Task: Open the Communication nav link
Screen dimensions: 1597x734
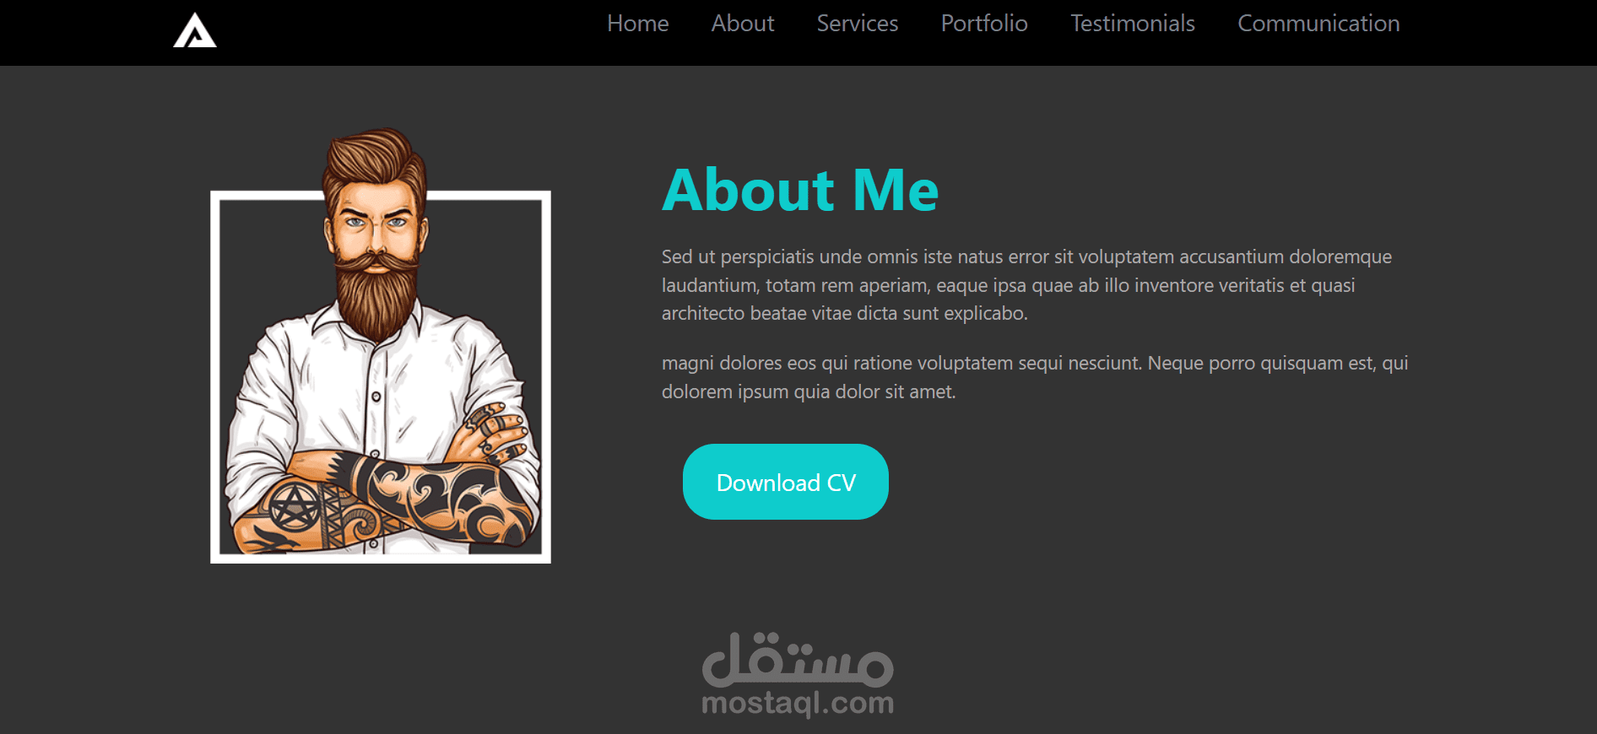Action: 1318,24
